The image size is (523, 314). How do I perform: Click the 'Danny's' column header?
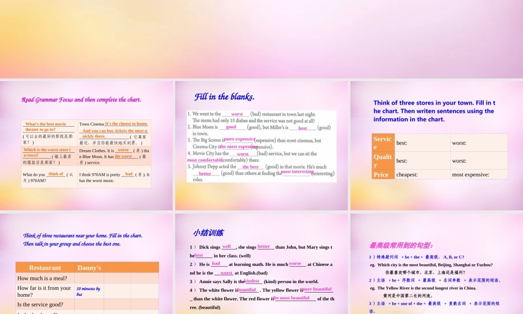[x=89, y=267]
